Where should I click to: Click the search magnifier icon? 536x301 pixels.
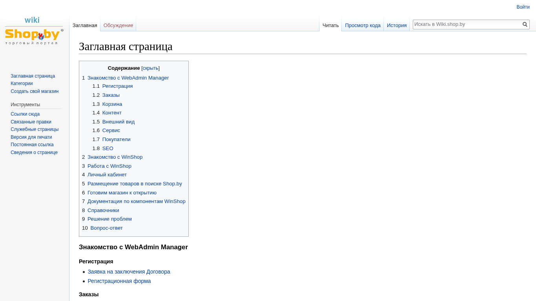pos(525,24)
